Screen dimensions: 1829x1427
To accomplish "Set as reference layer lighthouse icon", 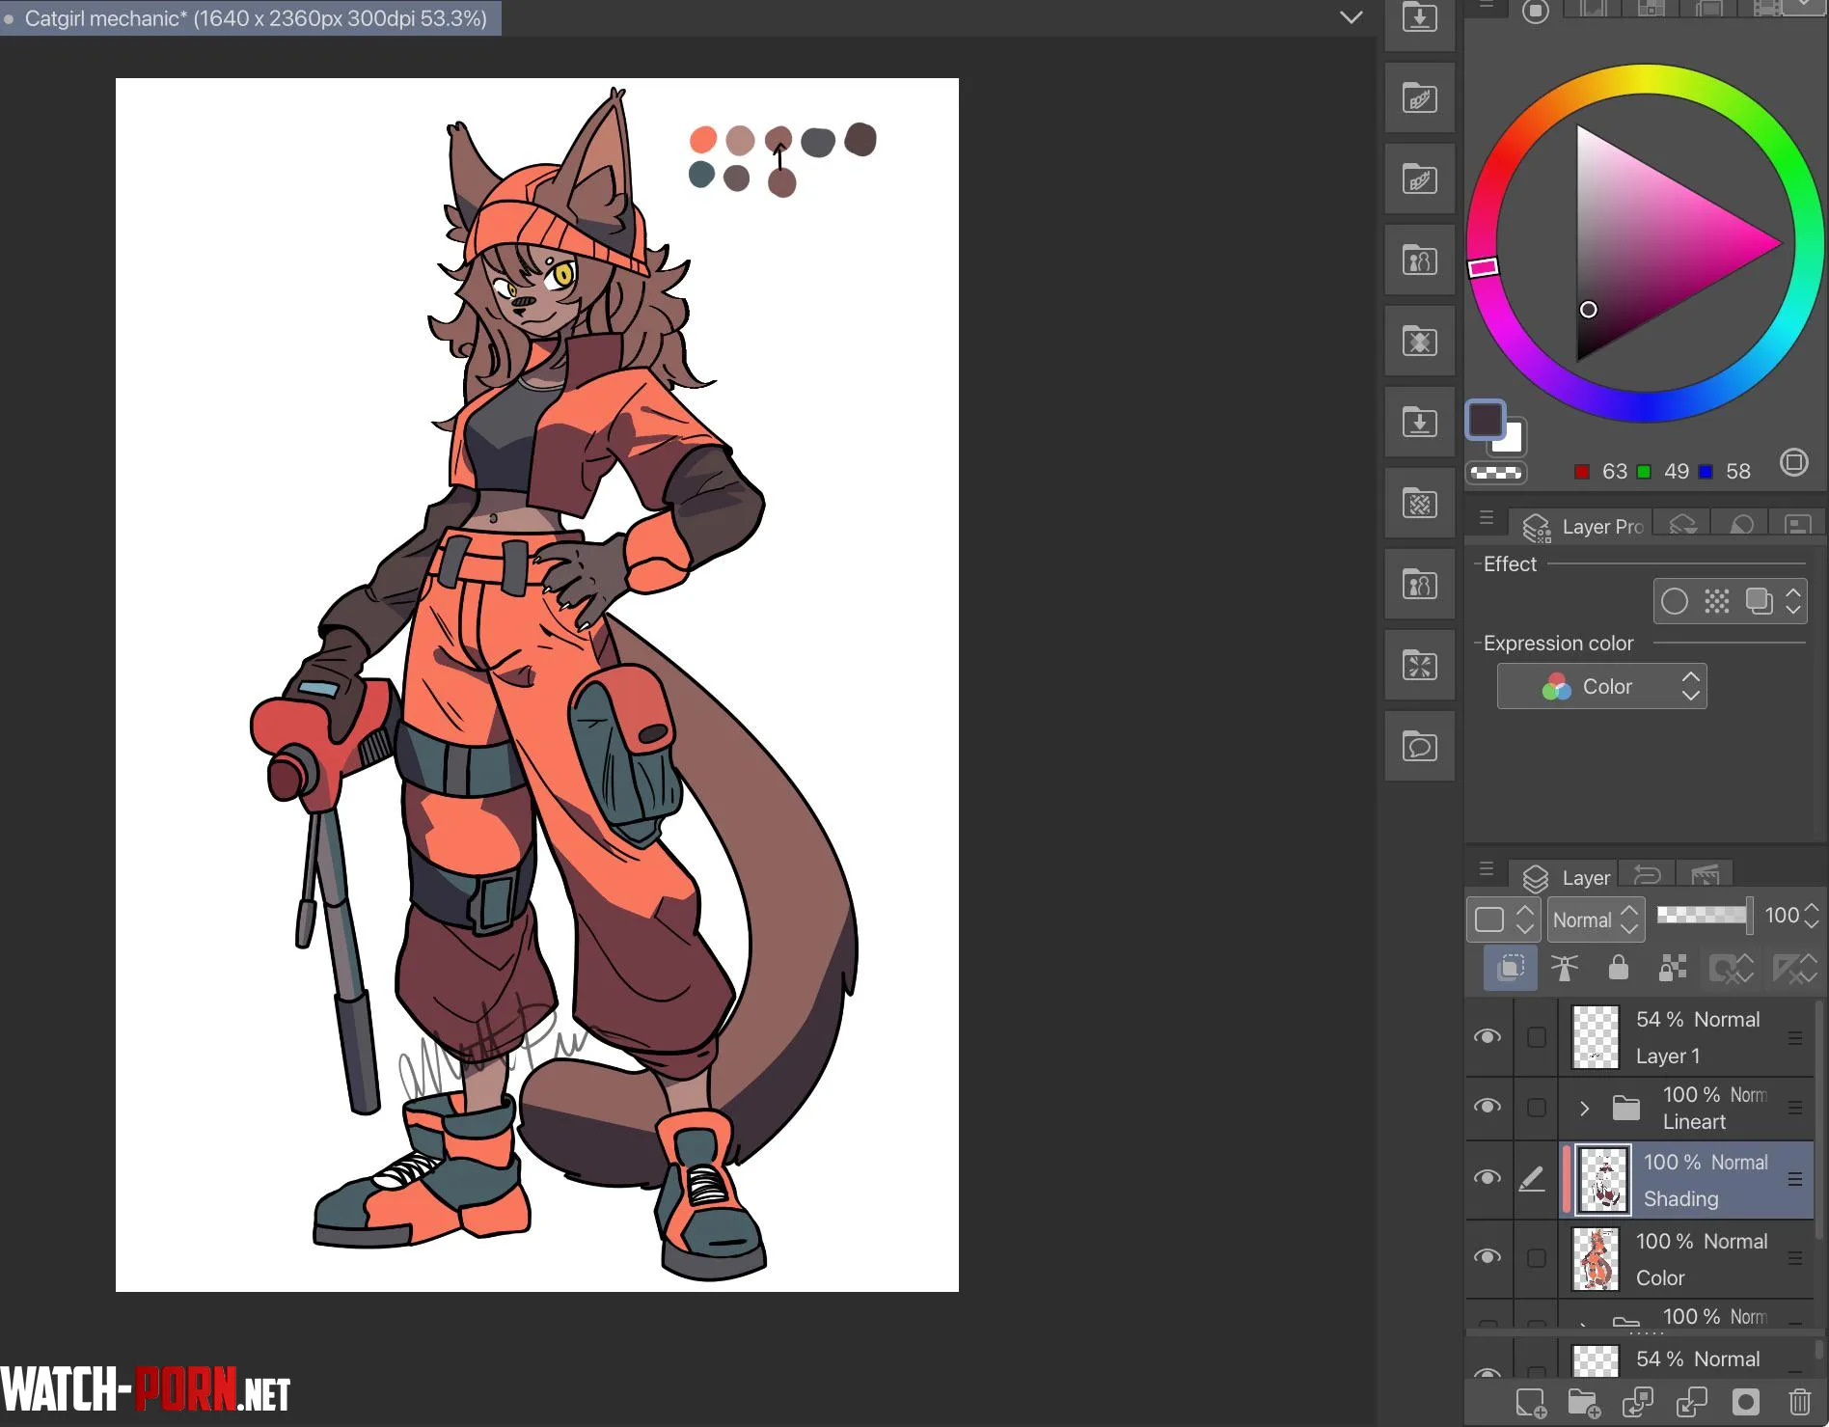I will tap(1565, 967).
